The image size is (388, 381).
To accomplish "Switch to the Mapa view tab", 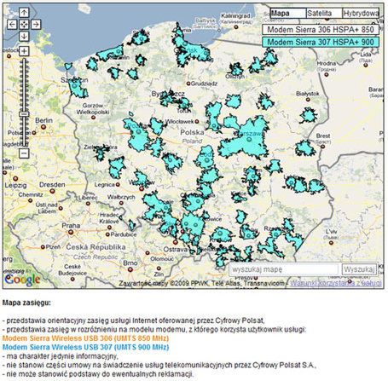I will click(x=288, y=14).
